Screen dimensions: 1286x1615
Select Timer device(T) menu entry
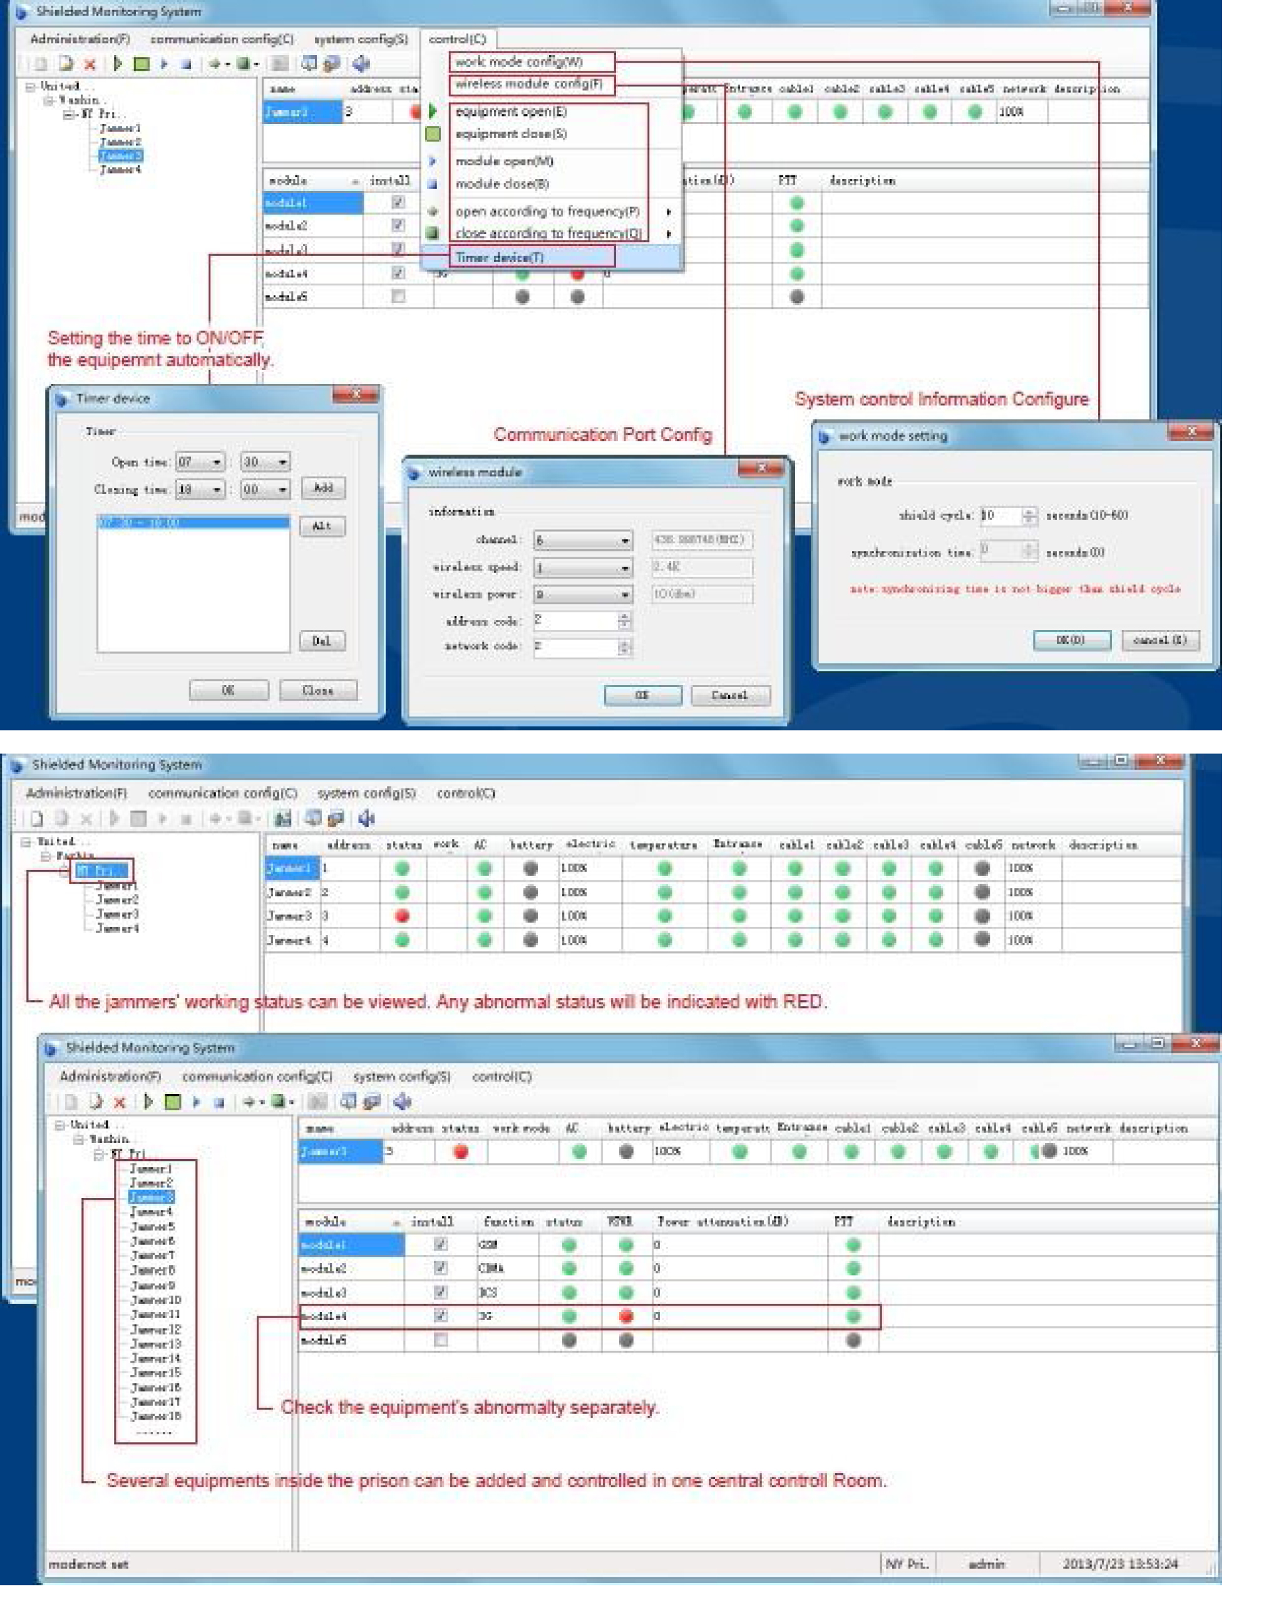click(x=500, y=257)
